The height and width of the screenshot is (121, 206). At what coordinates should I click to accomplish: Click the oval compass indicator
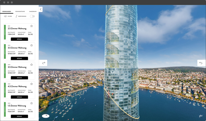coord(46,116)
